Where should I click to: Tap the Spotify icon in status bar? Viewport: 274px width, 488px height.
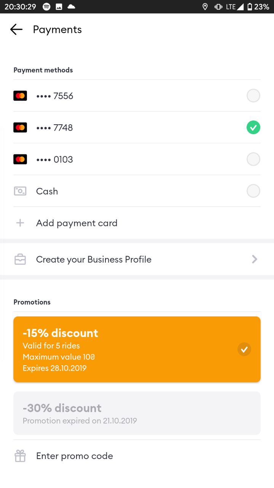(46, 6)
